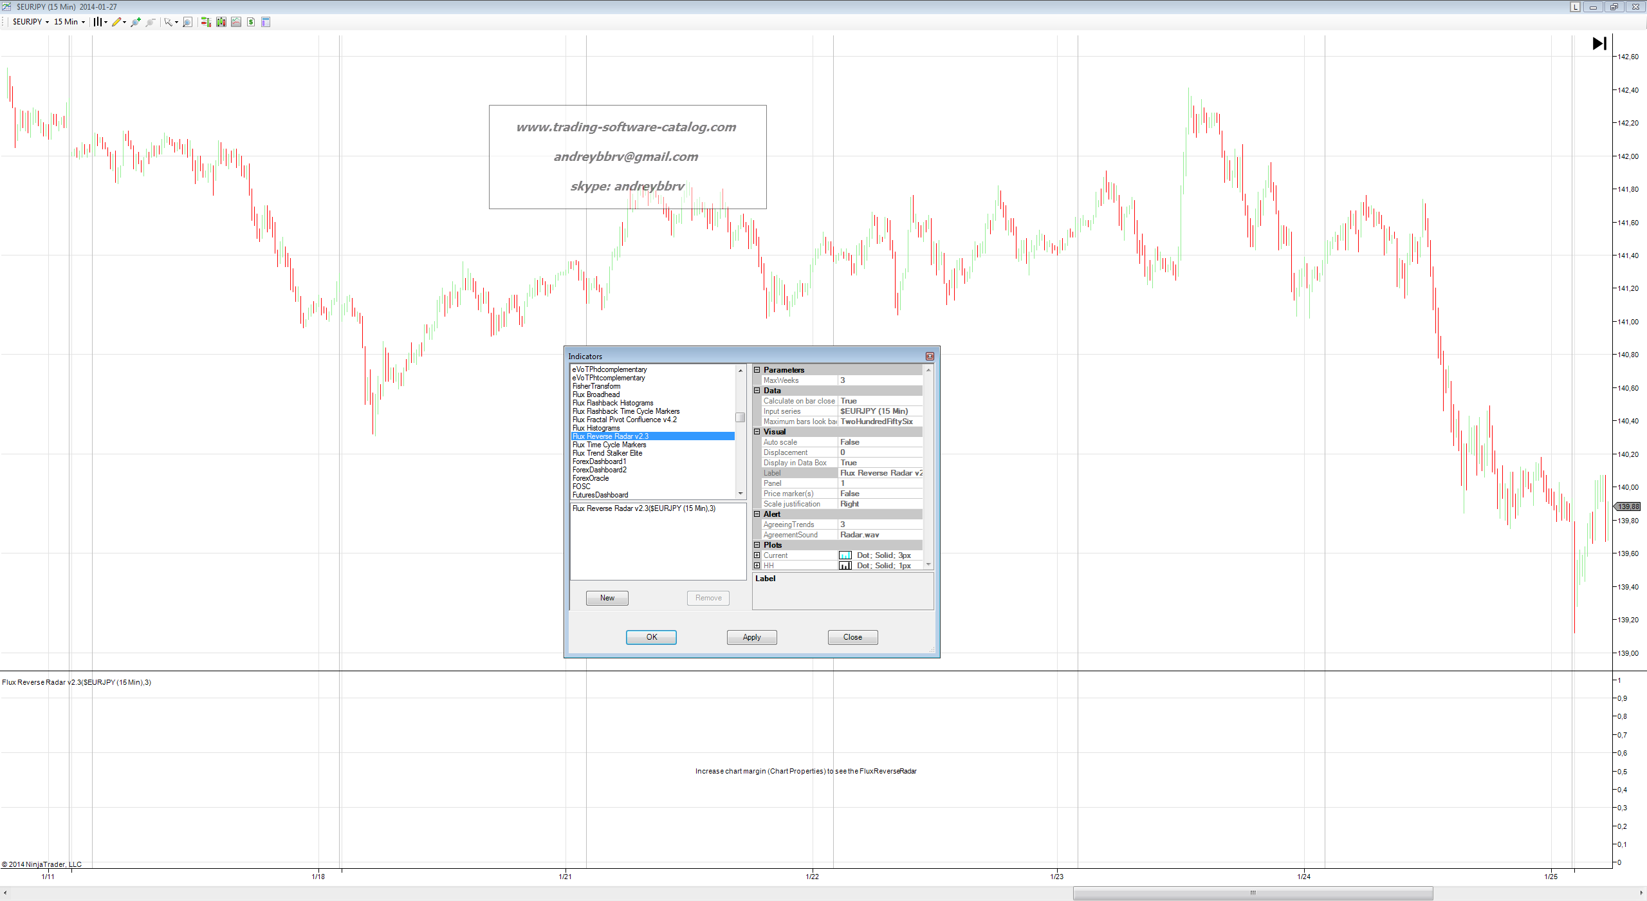Click the Apply button
The image size is (1647, 901).
(x=751, y=637)
